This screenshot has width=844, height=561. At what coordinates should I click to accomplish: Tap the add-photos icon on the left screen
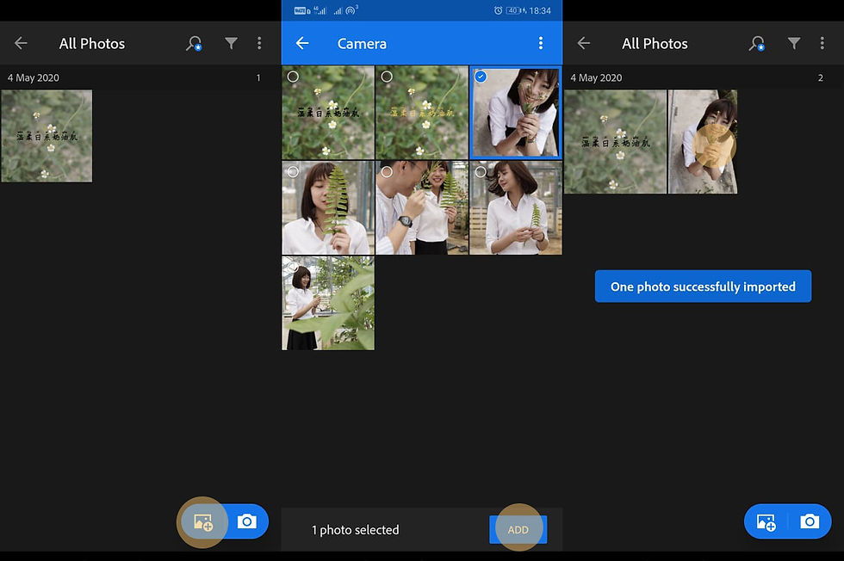(x=203, y=521)
